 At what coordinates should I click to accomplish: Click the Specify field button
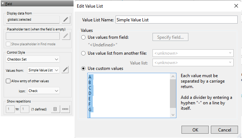coord(170,37)
